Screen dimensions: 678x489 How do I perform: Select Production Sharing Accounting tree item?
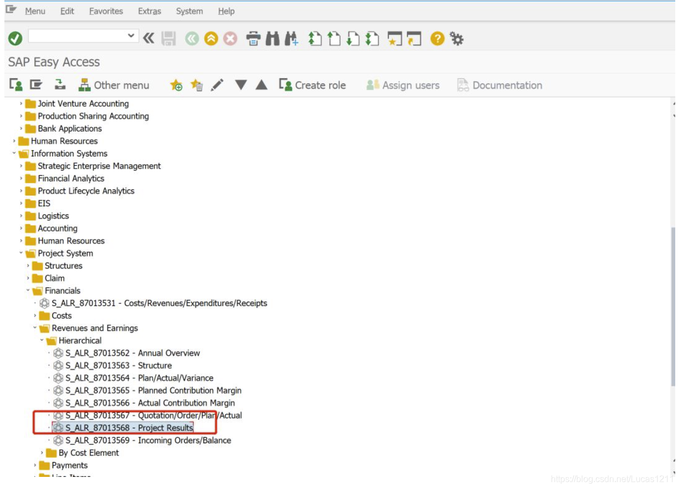93,116
